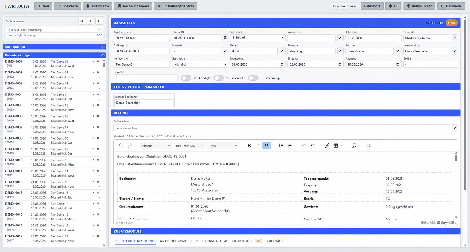This screenshot has height=252, width=470.
Task: Click the pencil icon beside Einsender
Action: 455,38
